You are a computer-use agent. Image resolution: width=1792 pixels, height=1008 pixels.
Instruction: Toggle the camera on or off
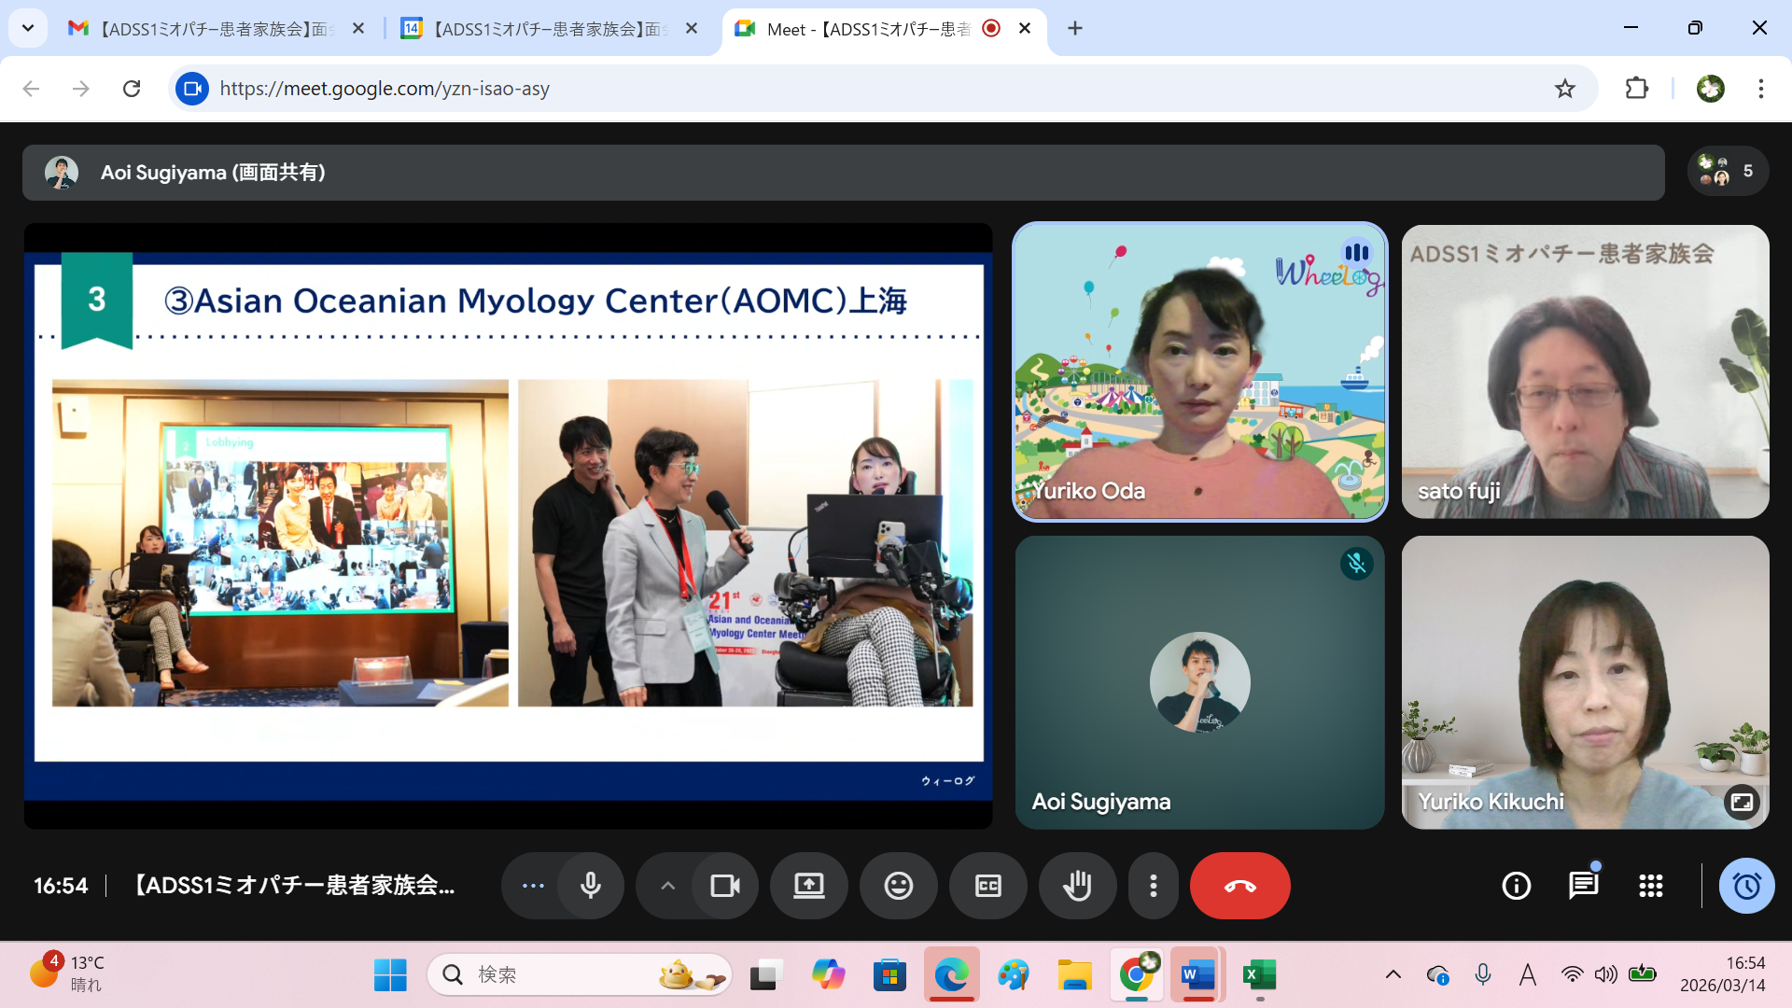724,886
